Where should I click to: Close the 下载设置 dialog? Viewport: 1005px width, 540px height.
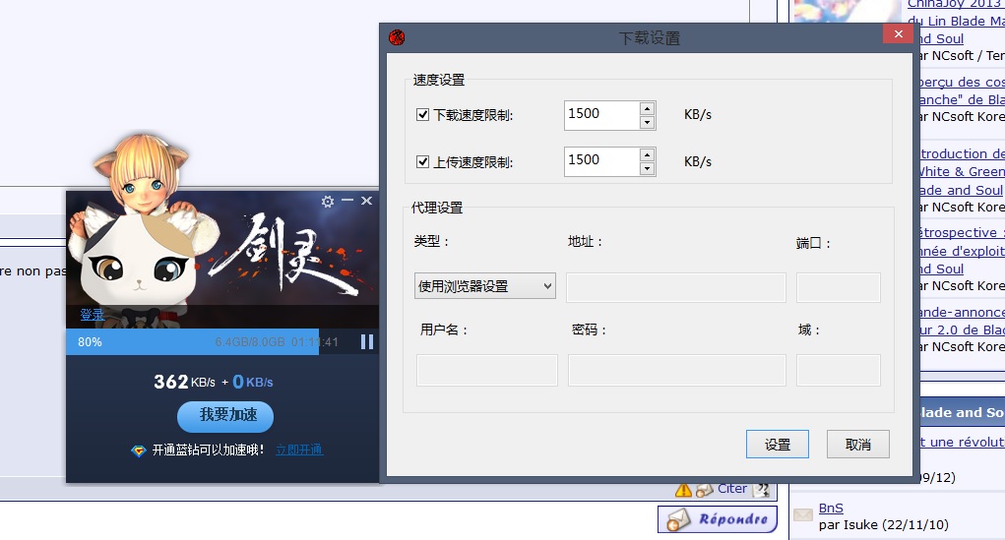898,34
